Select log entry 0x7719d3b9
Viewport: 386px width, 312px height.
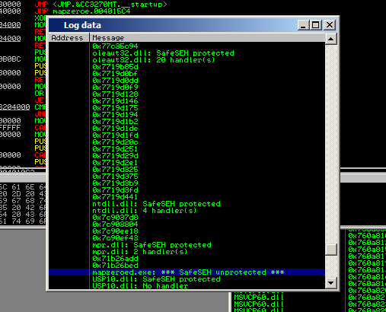[x=115, y=183]
